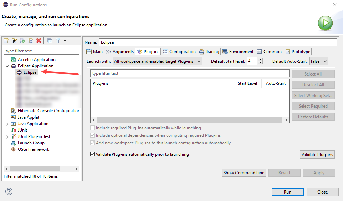Image resolution: width=343 pixels, height=201 pixels.
Task: Open the help question mark icon
Action: (x=9, y=191)
